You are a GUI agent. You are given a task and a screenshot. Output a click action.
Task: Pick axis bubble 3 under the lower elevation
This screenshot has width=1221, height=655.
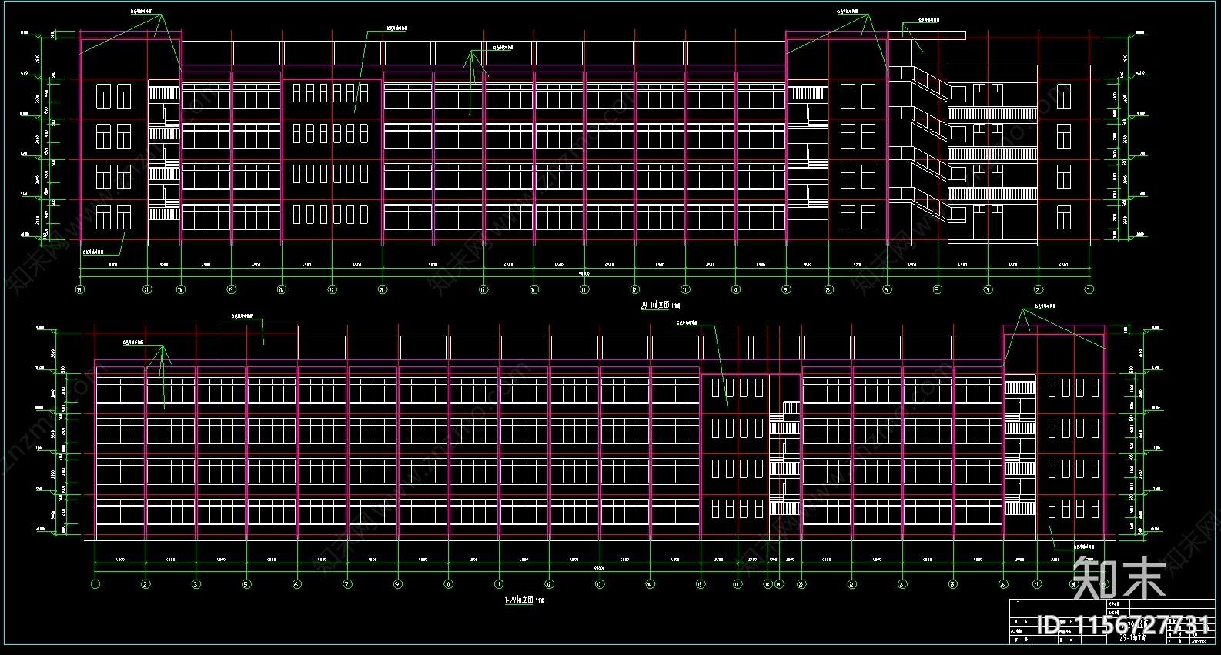coord(196,584)
